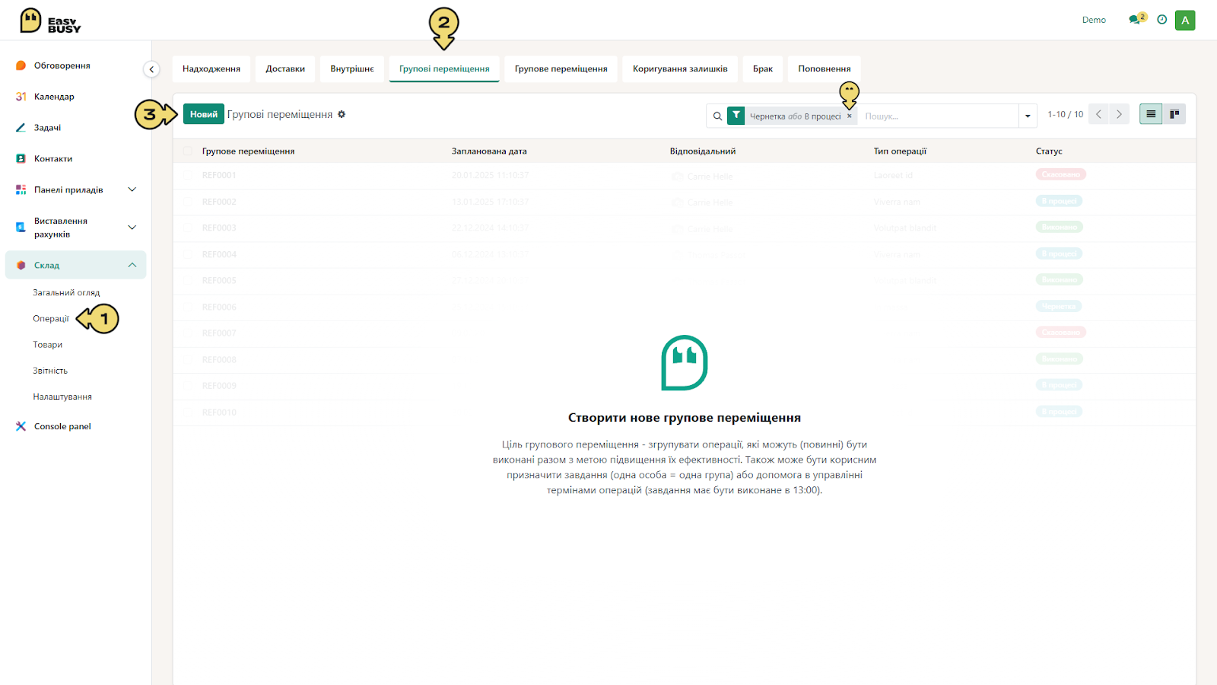Click the Склад warehouse icon
The width and height of the screenshot is (1217, 685).
21,266
